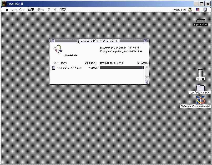The image size is (212, 165).
Task: Click the resize box of About window
Action: 147,82
